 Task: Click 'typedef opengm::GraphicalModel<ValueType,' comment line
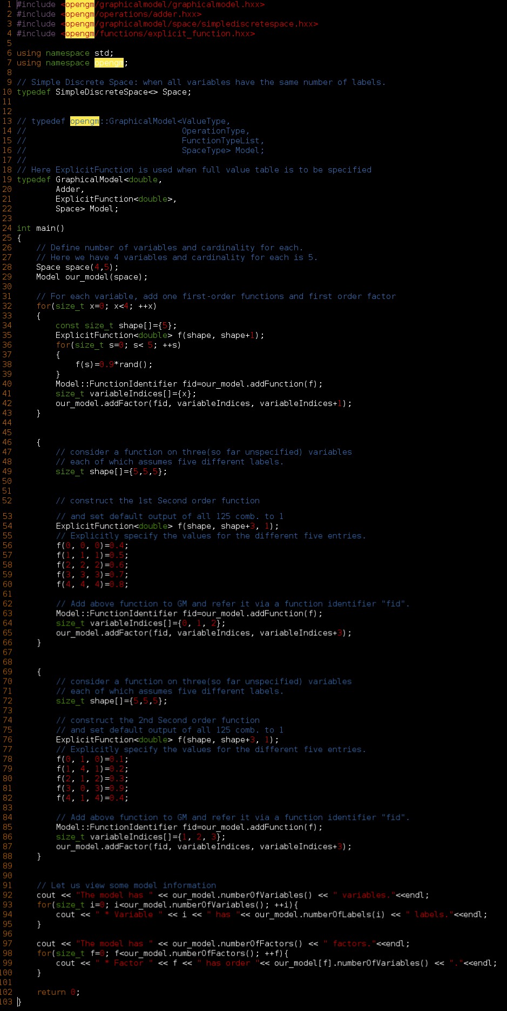(x=124, y=121)
